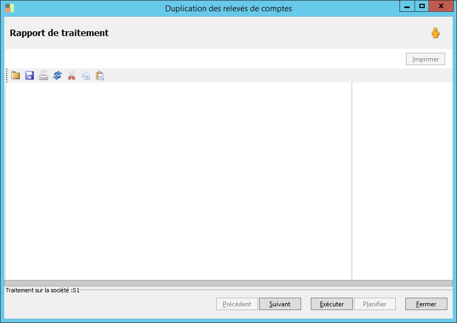Run the process with the Exécuter button
The width and height of the screenshot is (457, 323).
[332, 304]
